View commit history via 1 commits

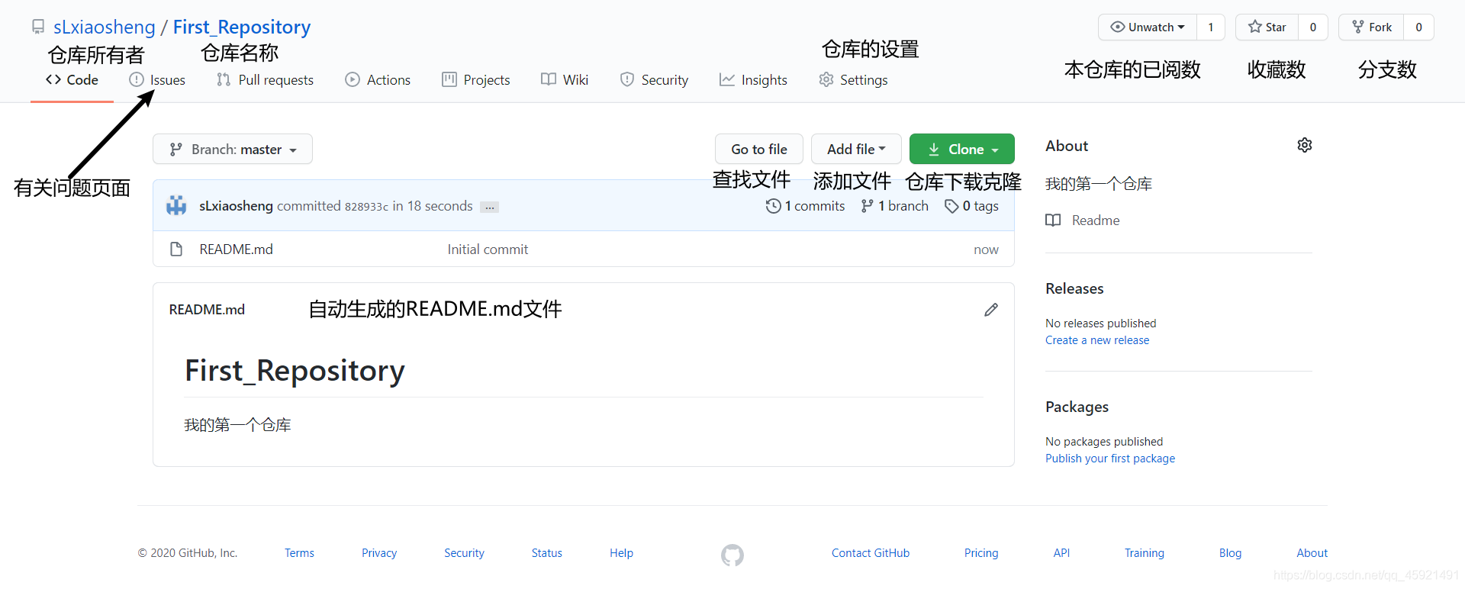(806, 206)
